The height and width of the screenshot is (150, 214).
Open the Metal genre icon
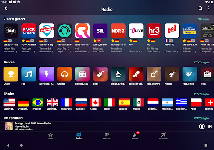click(x=207, y=74)
